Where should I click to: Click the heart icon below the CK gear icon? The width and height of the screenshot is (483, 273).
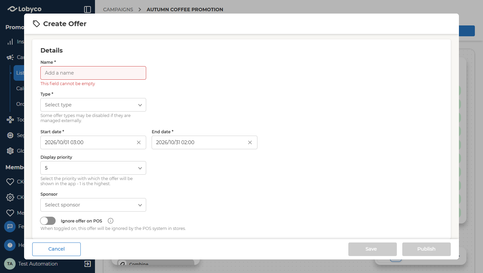click(10, 213)
